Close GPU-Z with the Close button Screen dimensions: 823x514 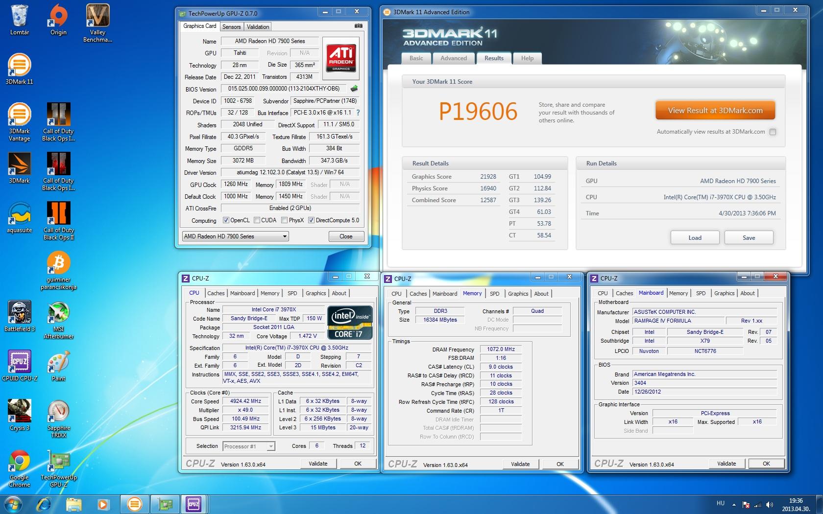coord(346,236)
